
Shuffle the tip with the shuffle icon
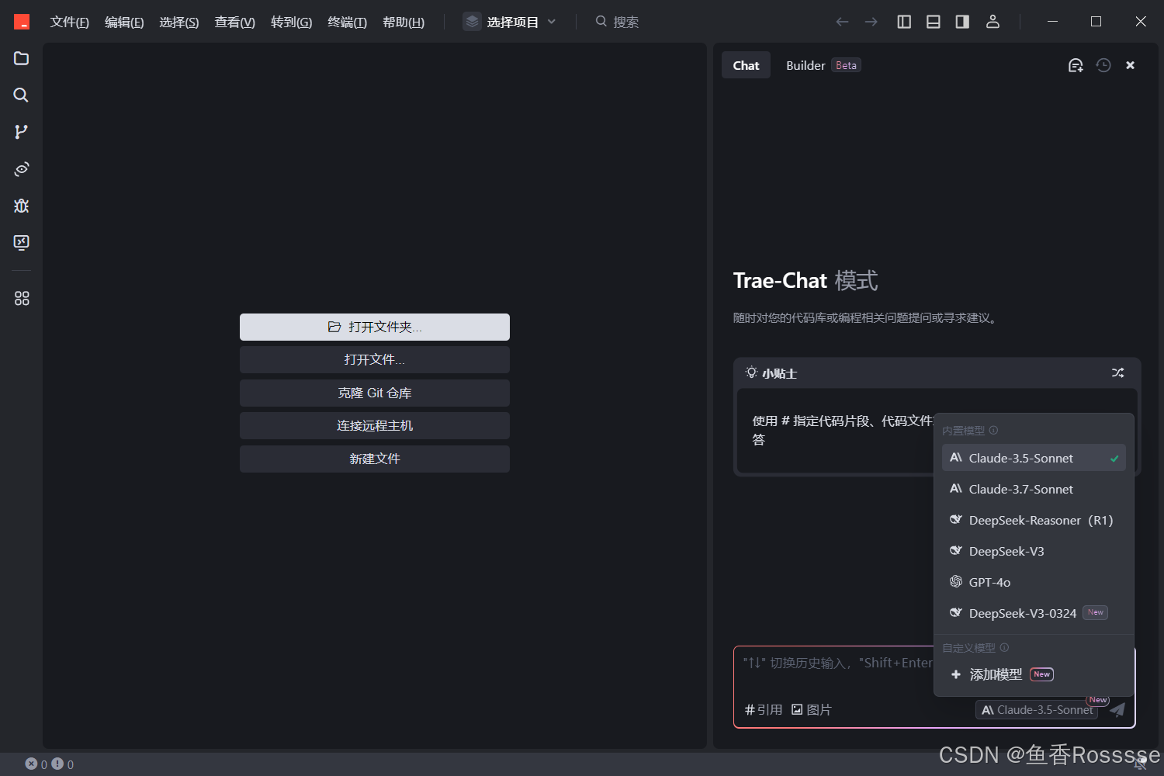(x=1117, y=372)
